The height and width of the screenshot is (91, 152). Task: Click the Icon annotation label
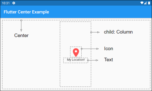pos(109,49)
